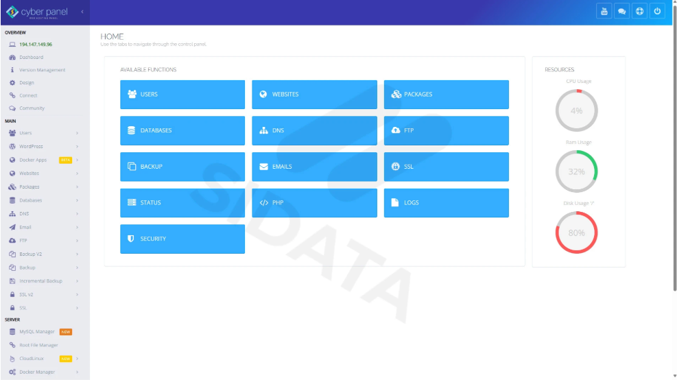Open the SECURITY function tile

point(182,239)
